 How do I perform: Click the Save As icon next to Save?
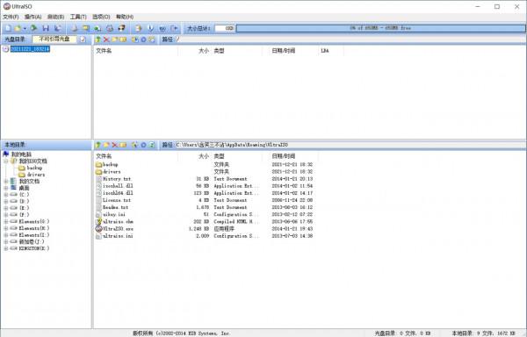click(58, 29)
